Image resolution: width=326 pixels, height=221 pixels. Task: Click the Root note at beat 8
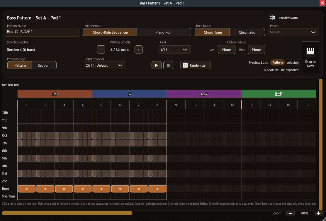click(157, 189)
